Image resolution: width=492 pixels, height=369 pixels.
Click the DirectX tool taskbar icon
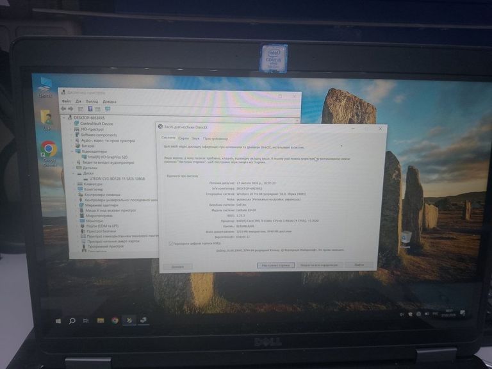pos(129,320)
